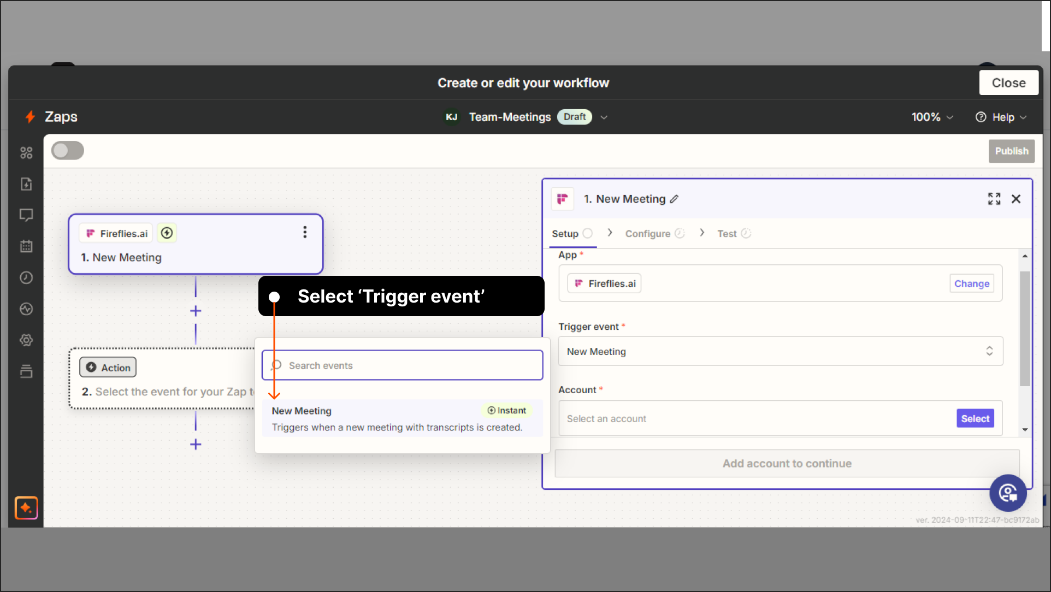This screenshot has height=592, width=1051.
Task: Close the New Meeting step panel
Action: (x=1016, y=199)
